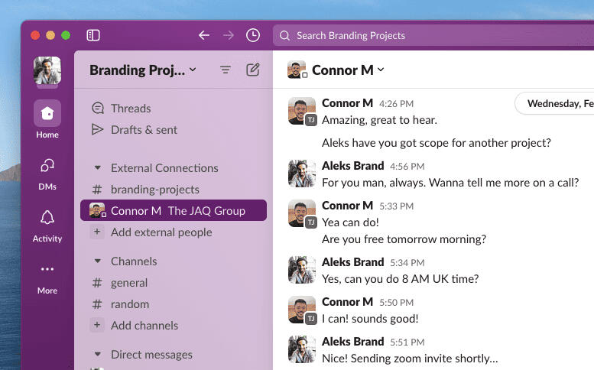Click the 4:26 PM timestamp
This screenshot has height=370, width=594.
(x=396, y=104)
